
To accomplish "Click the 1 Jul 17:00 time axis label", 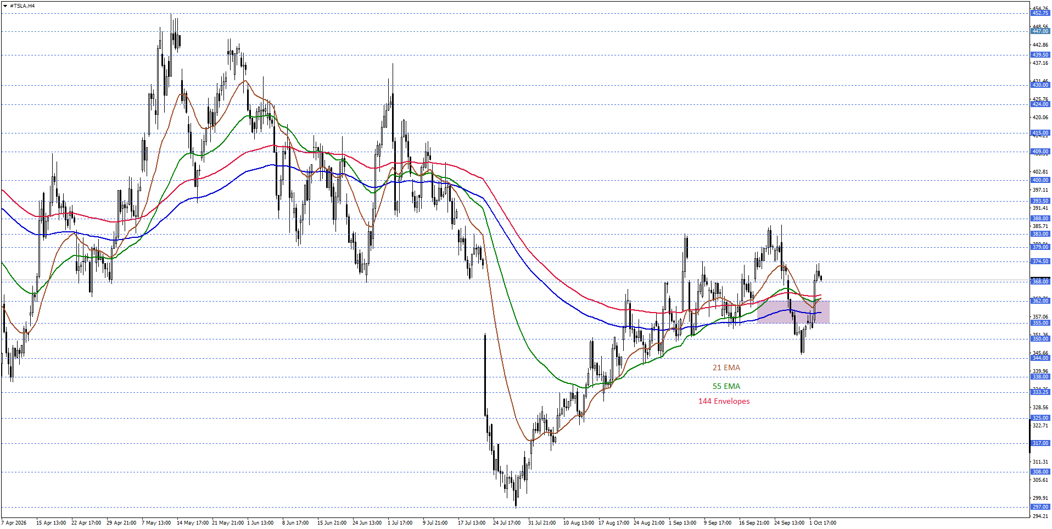I will pos(400,523).
